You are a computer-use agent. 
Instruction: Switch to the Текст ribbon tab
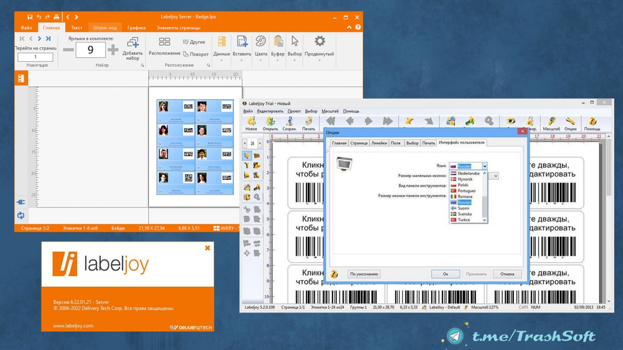(76, 28)
